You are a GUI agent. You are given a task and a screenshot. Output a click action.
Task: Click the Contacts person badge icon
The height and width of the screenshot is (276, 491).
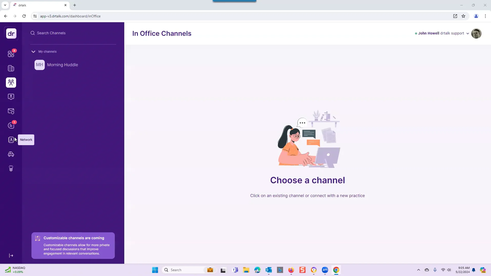[x=11, y=97]
